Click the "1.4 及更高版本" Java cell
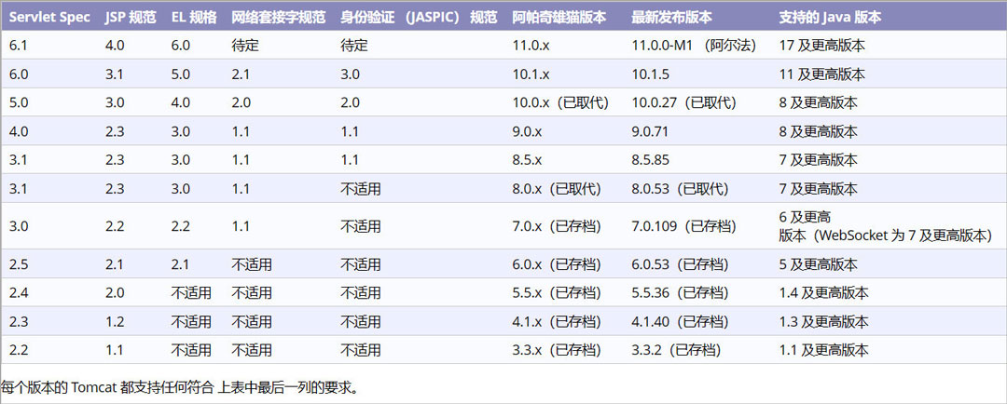Viewport: 1007px width, 404px height. (824, 292)
